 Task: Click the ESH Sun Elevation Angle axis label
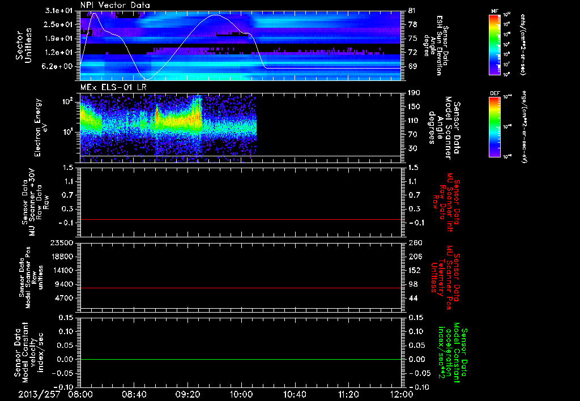(x=437, y=45)
